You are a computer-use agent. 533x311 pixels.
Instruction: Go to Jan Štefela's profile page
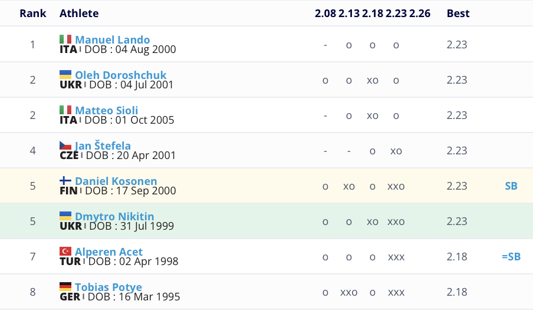(x=103, y=146)
